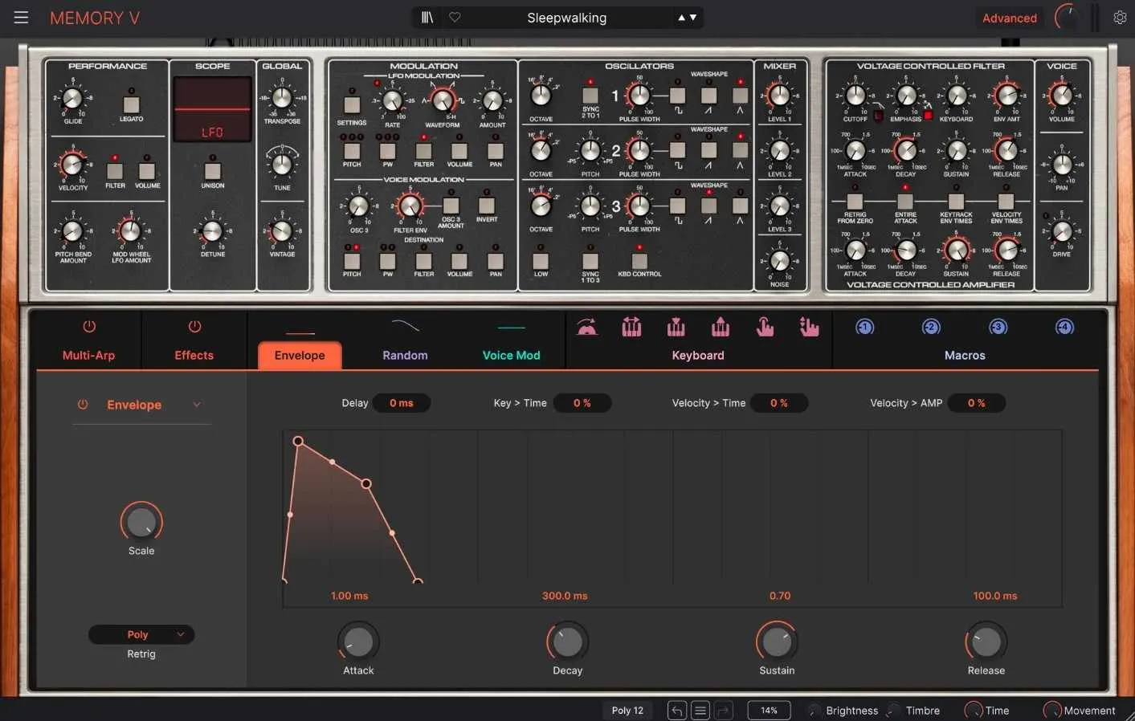Click the Movement macro knob icon
This screenshot has height=721, width=1135.
click(x=1052, y=711)
